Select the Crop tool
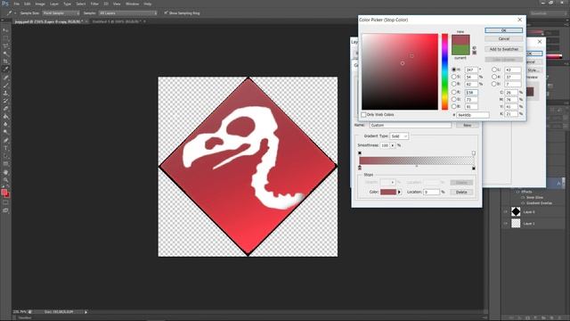Image resolution: width=570 pixels, height=321 pixels. (5, 62)
